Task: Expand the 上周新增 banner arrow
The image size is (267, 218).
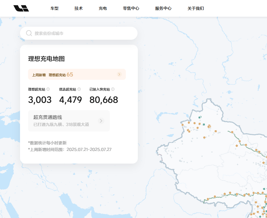Action: tap(119, 74)
